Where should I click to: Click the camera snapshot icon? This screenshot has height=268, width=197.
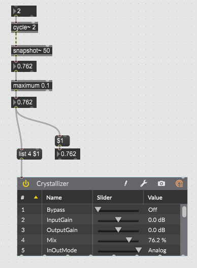pyautogui.click(x=161, y=183)
